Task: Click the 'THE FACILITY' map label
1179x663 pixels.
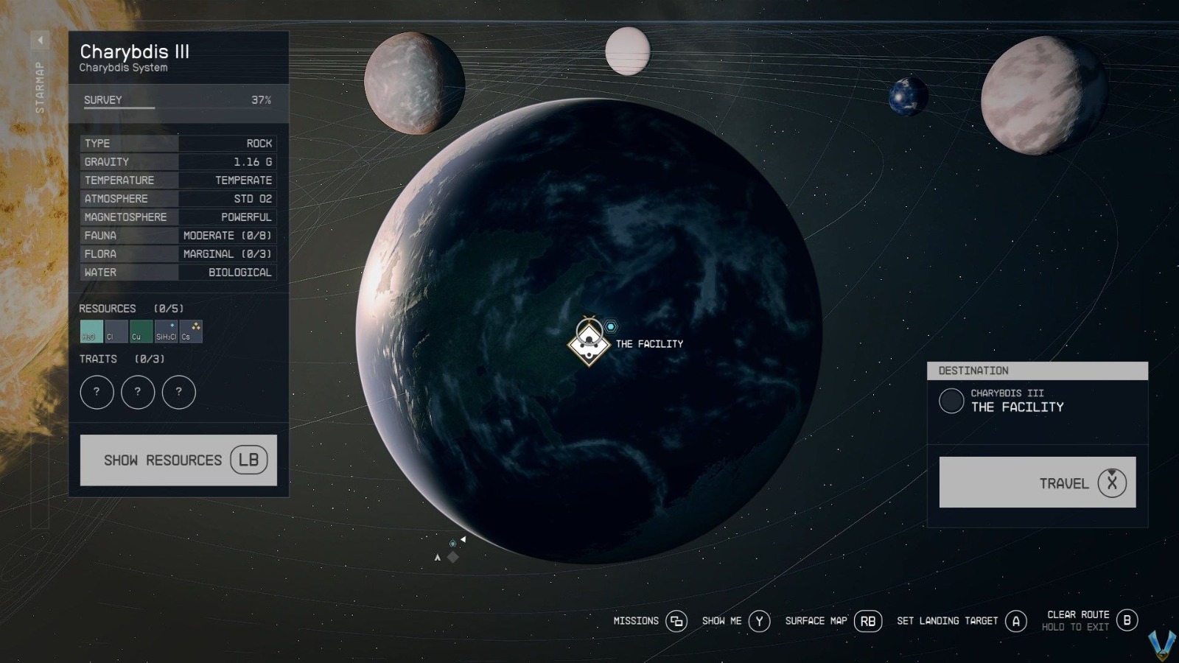Action: [x=649, y=344]
